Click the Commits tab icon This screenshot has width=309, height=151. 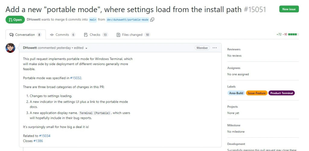[52, 35]
